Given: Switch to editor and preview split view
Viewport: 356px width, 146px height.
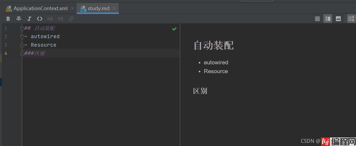Looking at the screenshot, I should (328, 19).
